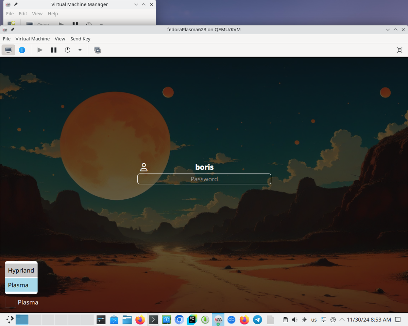Click the Plasma session selector button
The height and width of the screenshot is (326, 408).
[x=22, y=302]
